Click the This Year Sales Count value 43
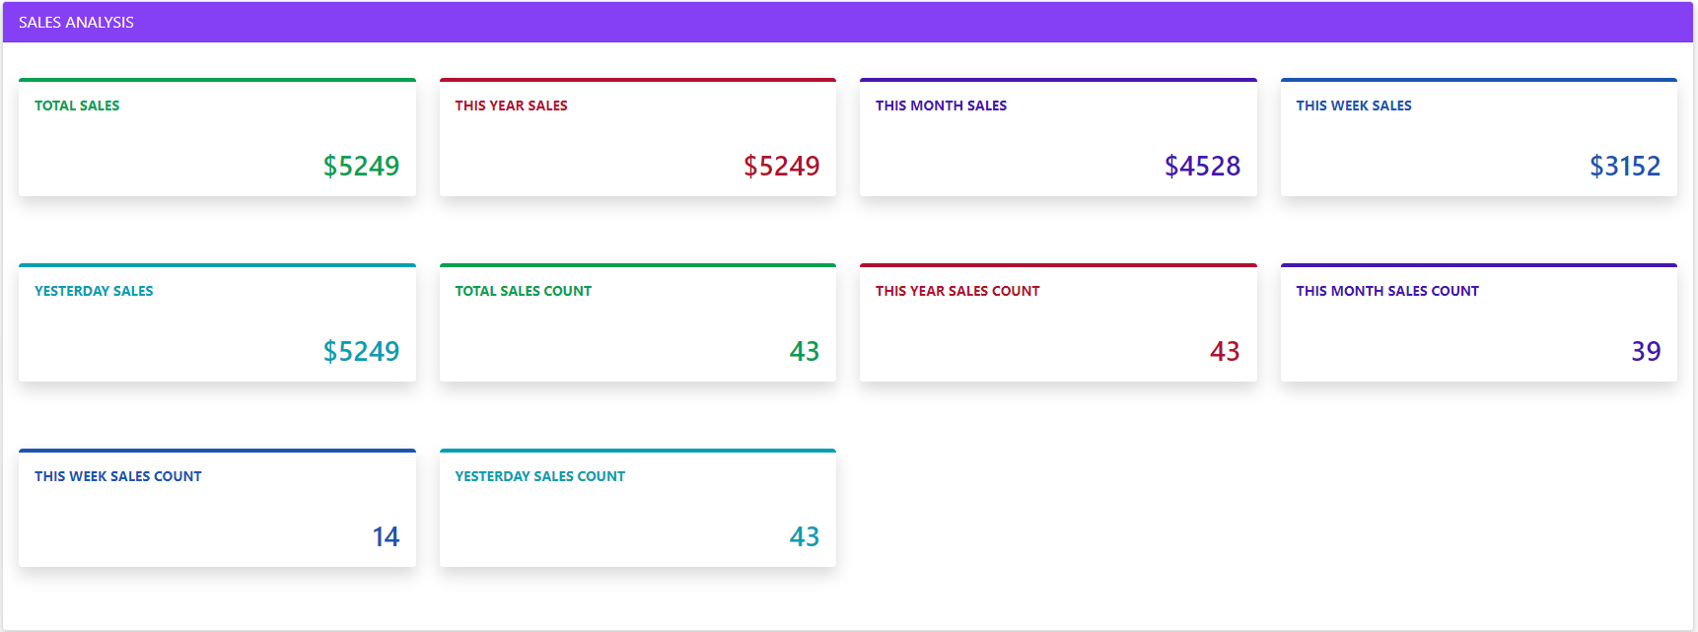 click(x=1224, y=351)
